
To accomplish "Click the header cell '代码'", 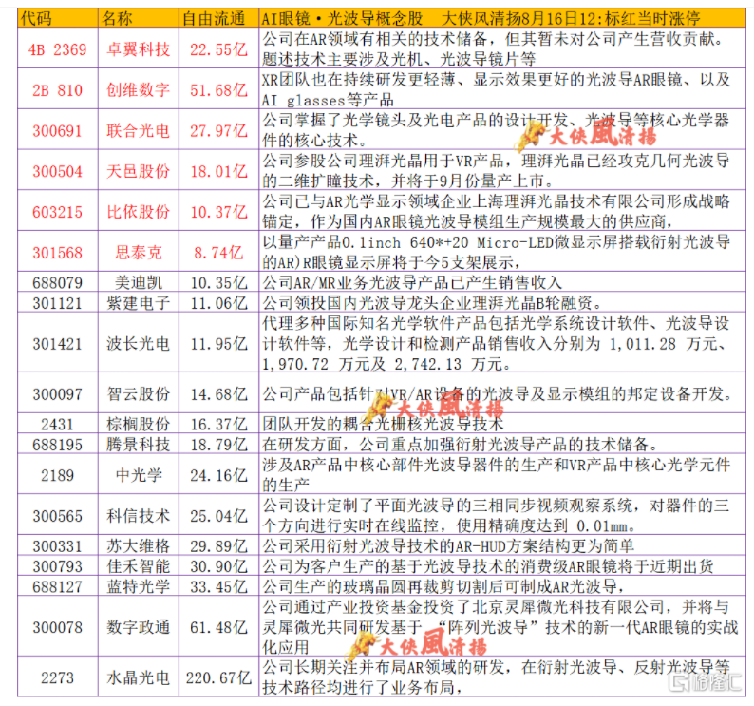I will coord(58,18).
